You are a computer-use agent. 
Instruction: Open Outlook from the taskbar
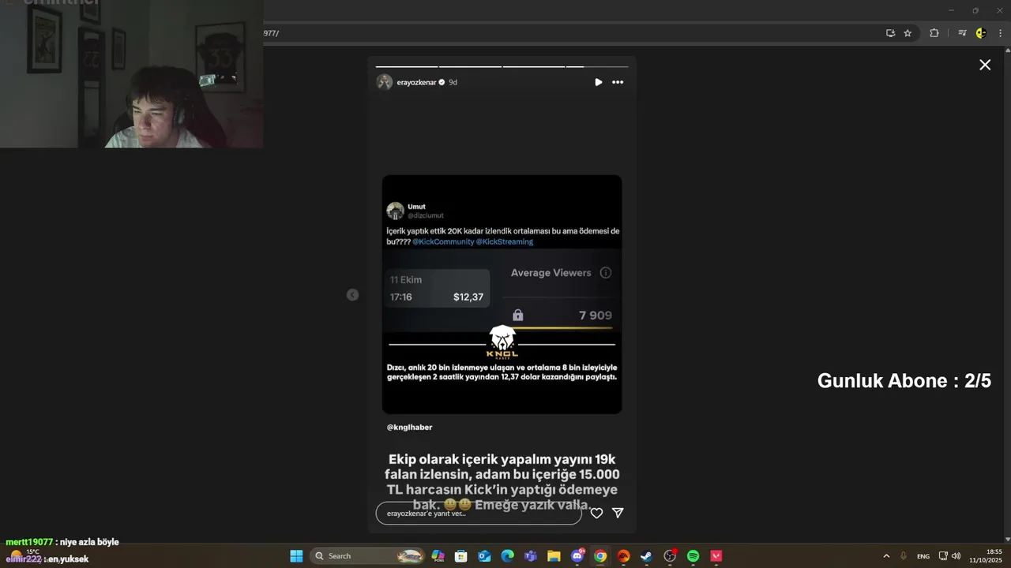(x=484, y=556)
